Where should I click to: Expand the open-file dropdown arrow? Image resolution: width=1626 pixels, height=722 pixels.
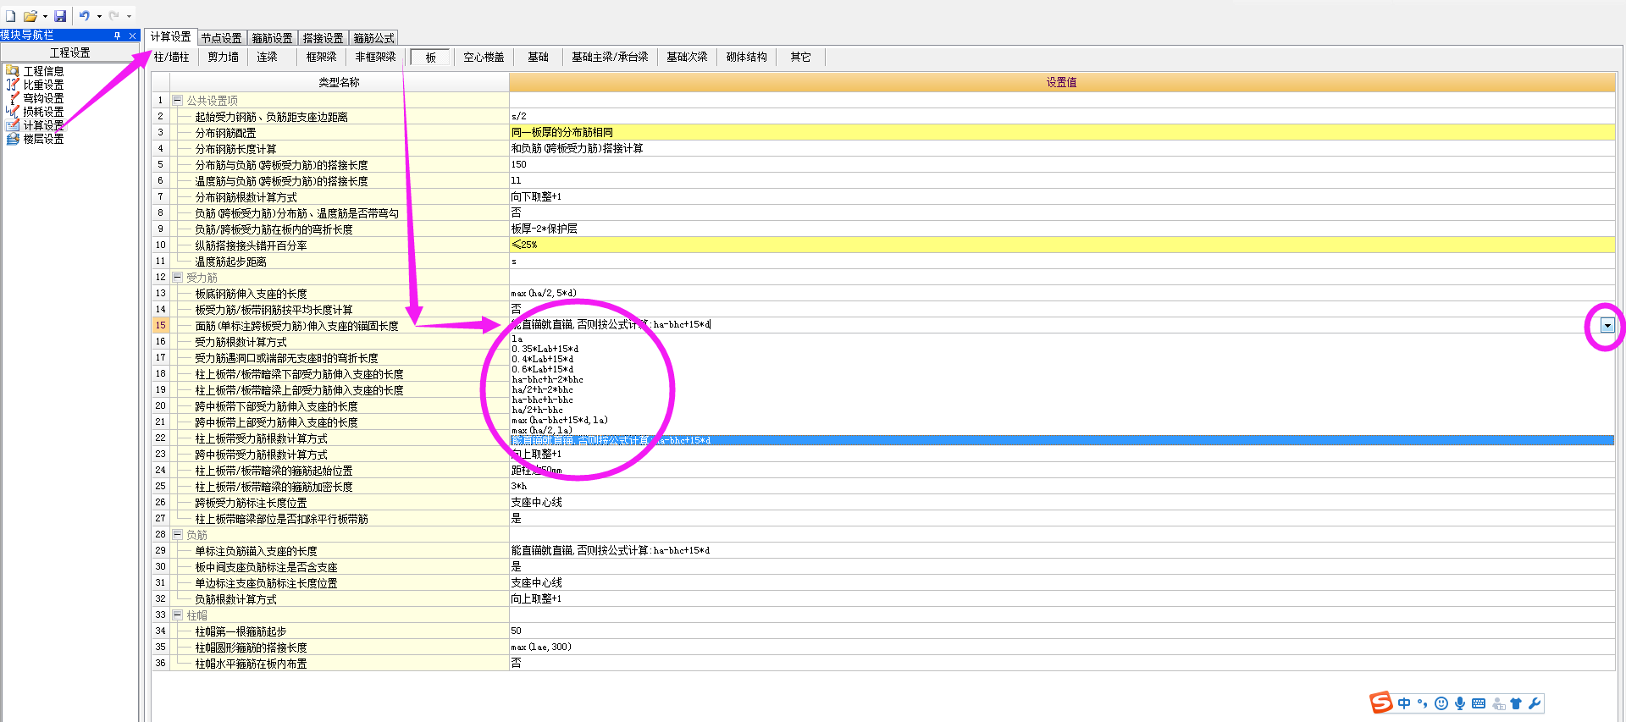[x=45, y=16]
